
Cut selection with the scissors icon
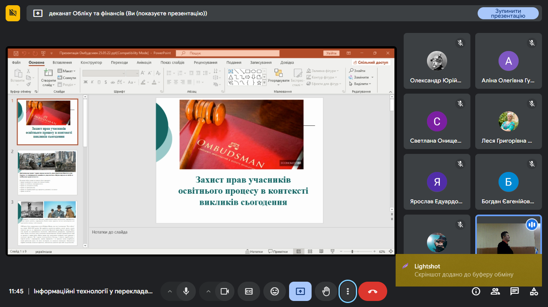[x=28, y=71]
